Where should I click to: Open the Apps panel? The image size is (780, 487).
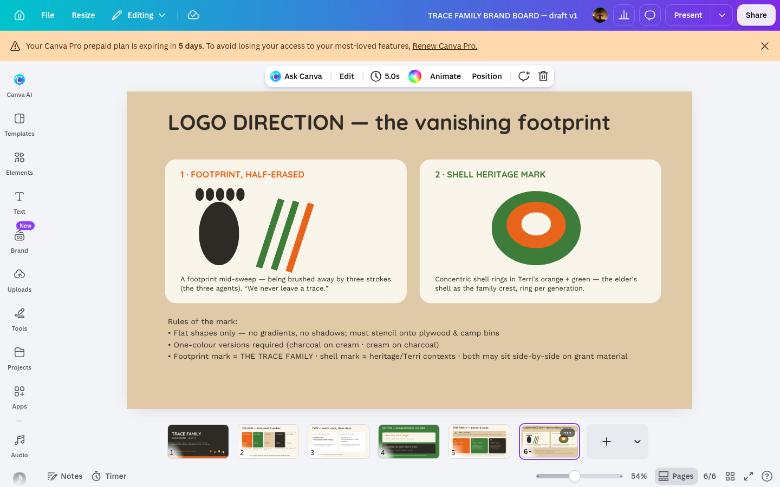click(19, 397)
